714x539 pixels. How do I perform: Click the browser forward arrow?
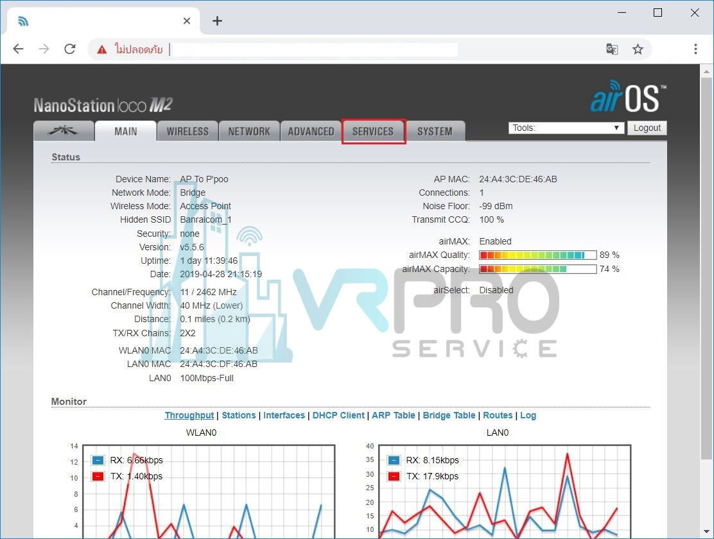pos(44,49)
